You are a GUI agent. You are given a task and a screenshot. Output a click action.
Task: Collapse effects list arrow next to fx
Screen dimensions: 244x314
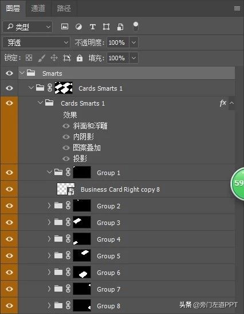(x=231, y=103)
